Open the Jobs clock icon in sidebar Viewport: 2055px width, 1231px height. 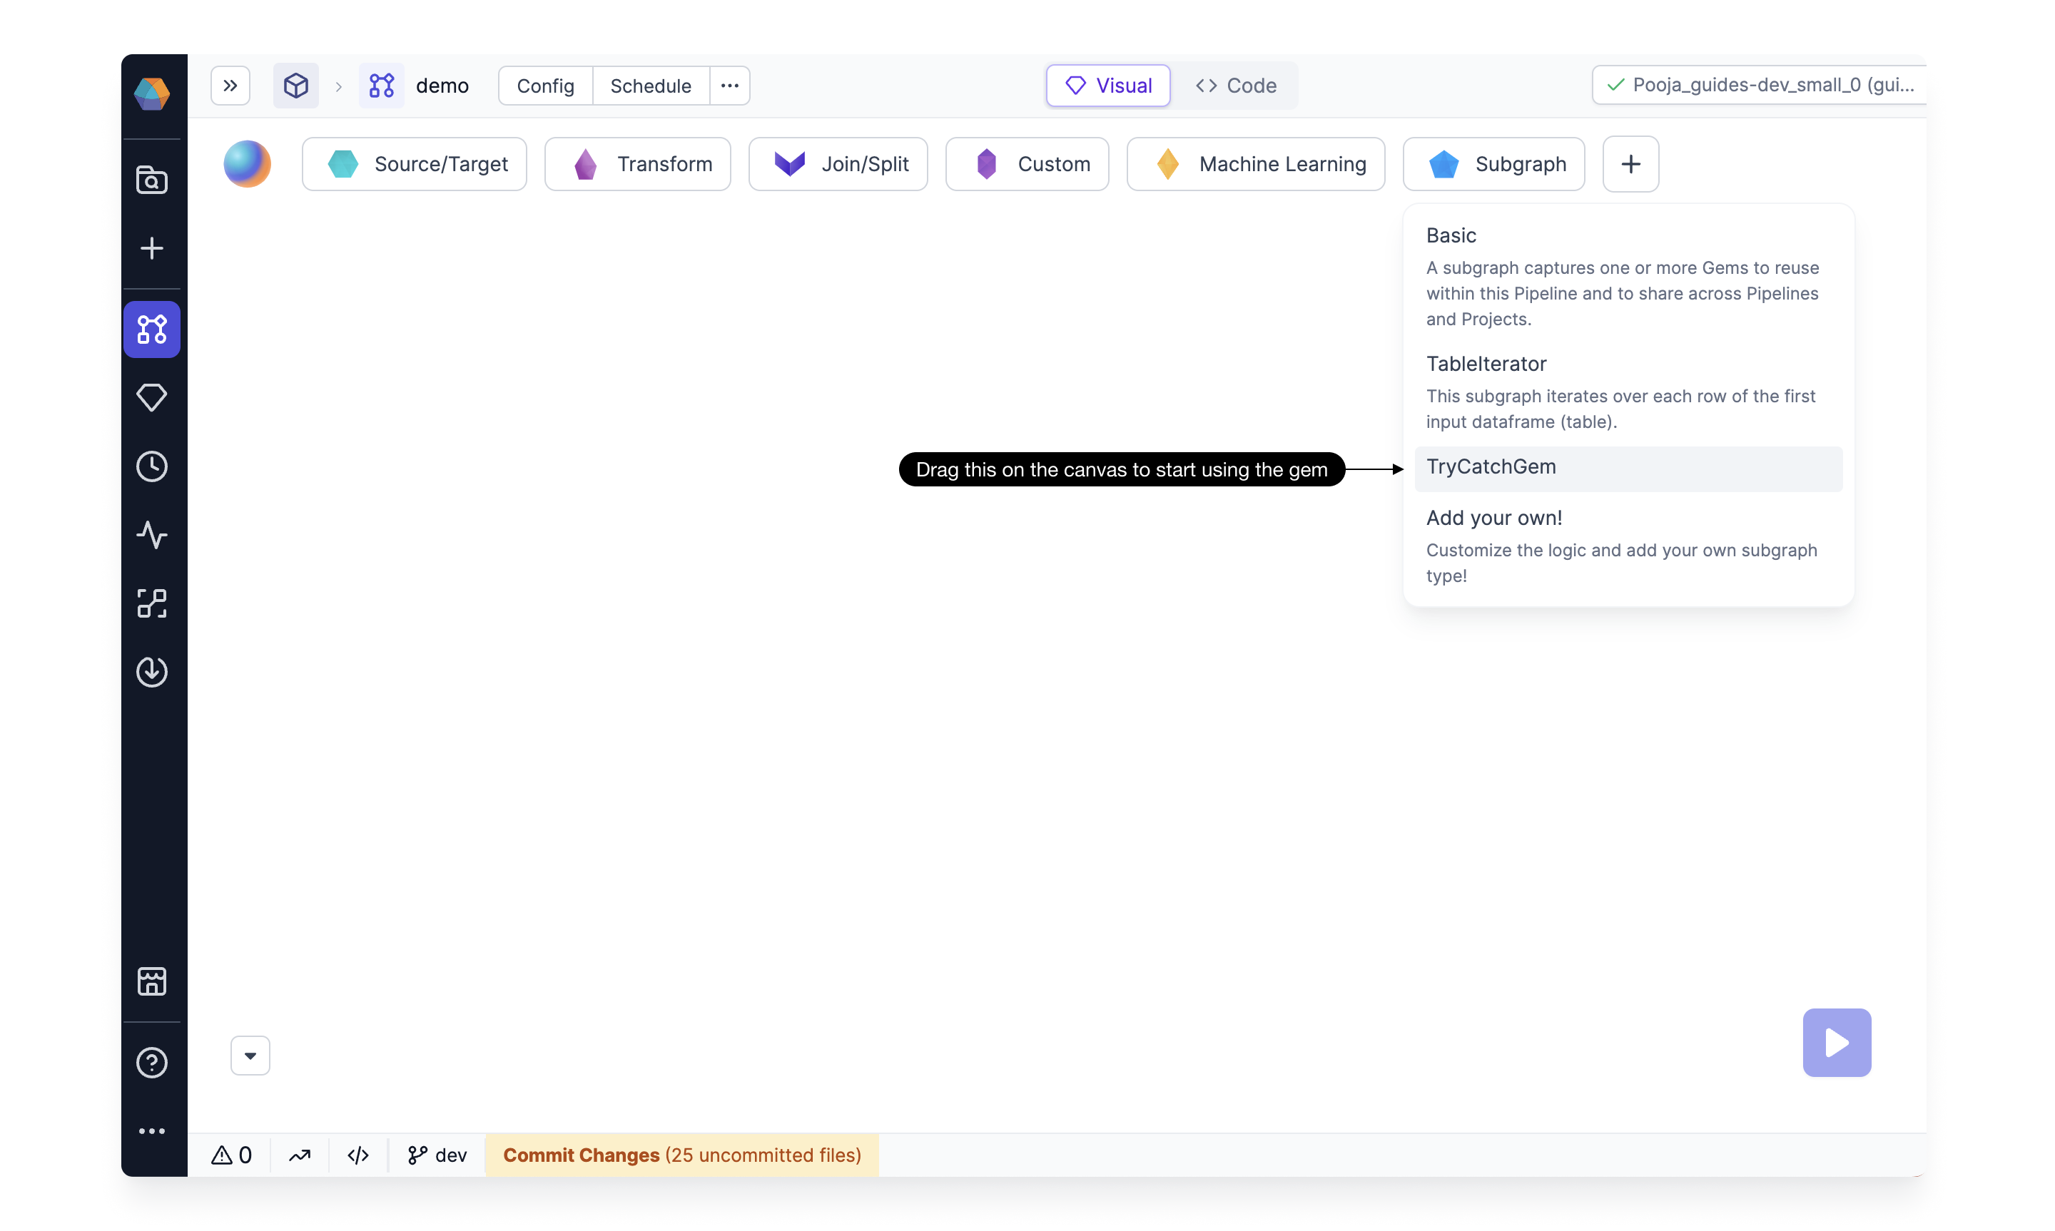[152, 466]
